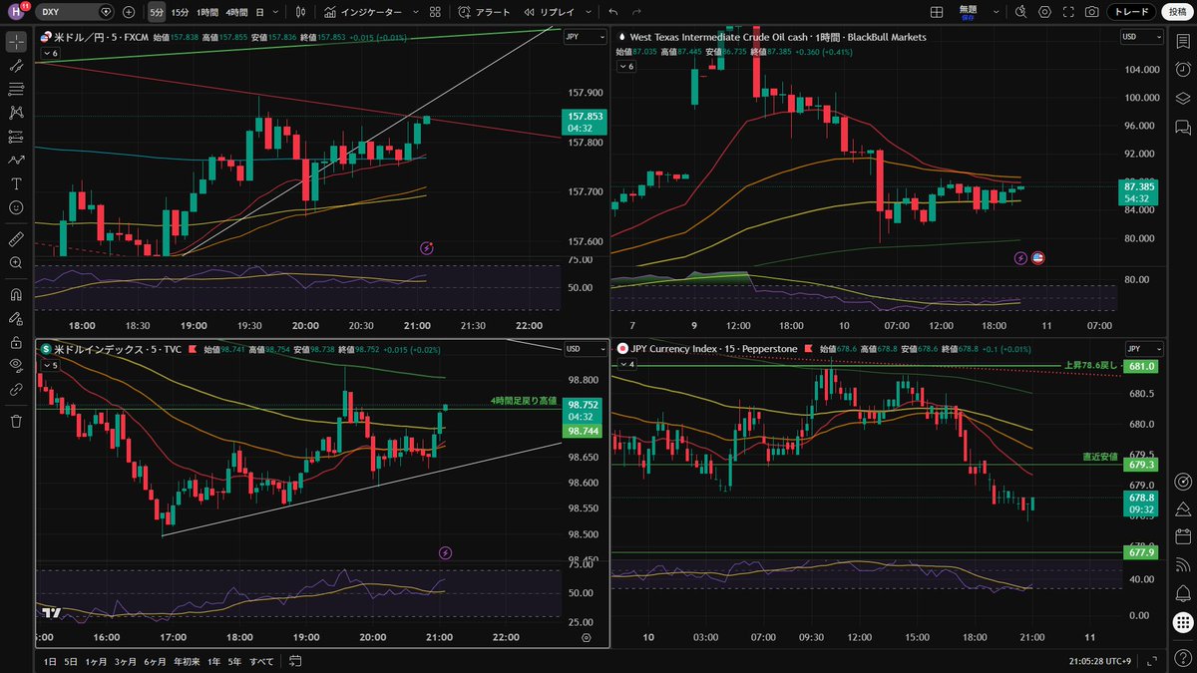This screenshot has width=1197, height=673.
Task: Select the Text tool in left sidebar
Action: (16, 183)
